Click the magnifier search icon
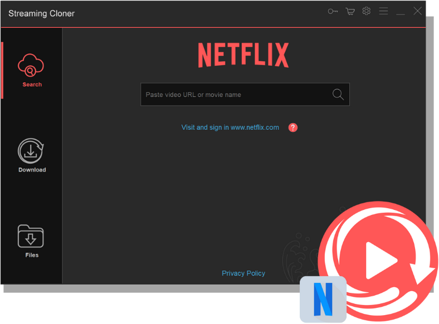Viewport: 439px width, 324px height. tap(338, 94)
